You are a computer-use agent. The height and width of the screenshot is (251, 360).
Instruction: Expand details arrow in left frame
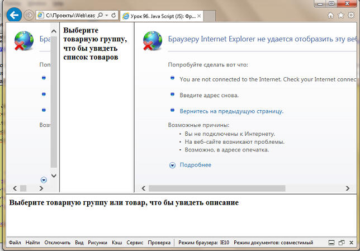(x=44, y=179)
